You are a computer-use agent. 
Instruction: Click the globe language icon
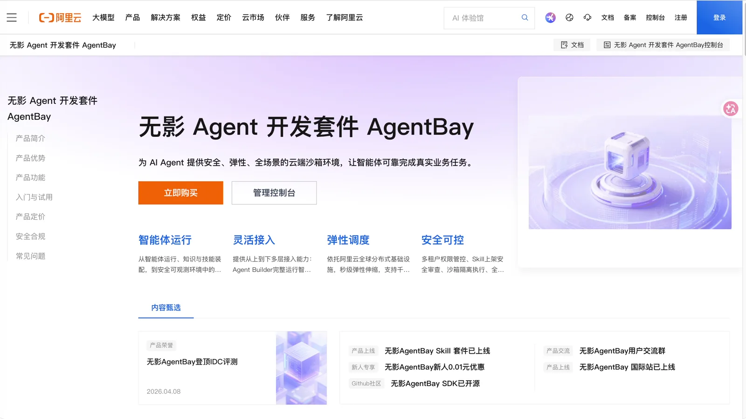coord(569,18)
